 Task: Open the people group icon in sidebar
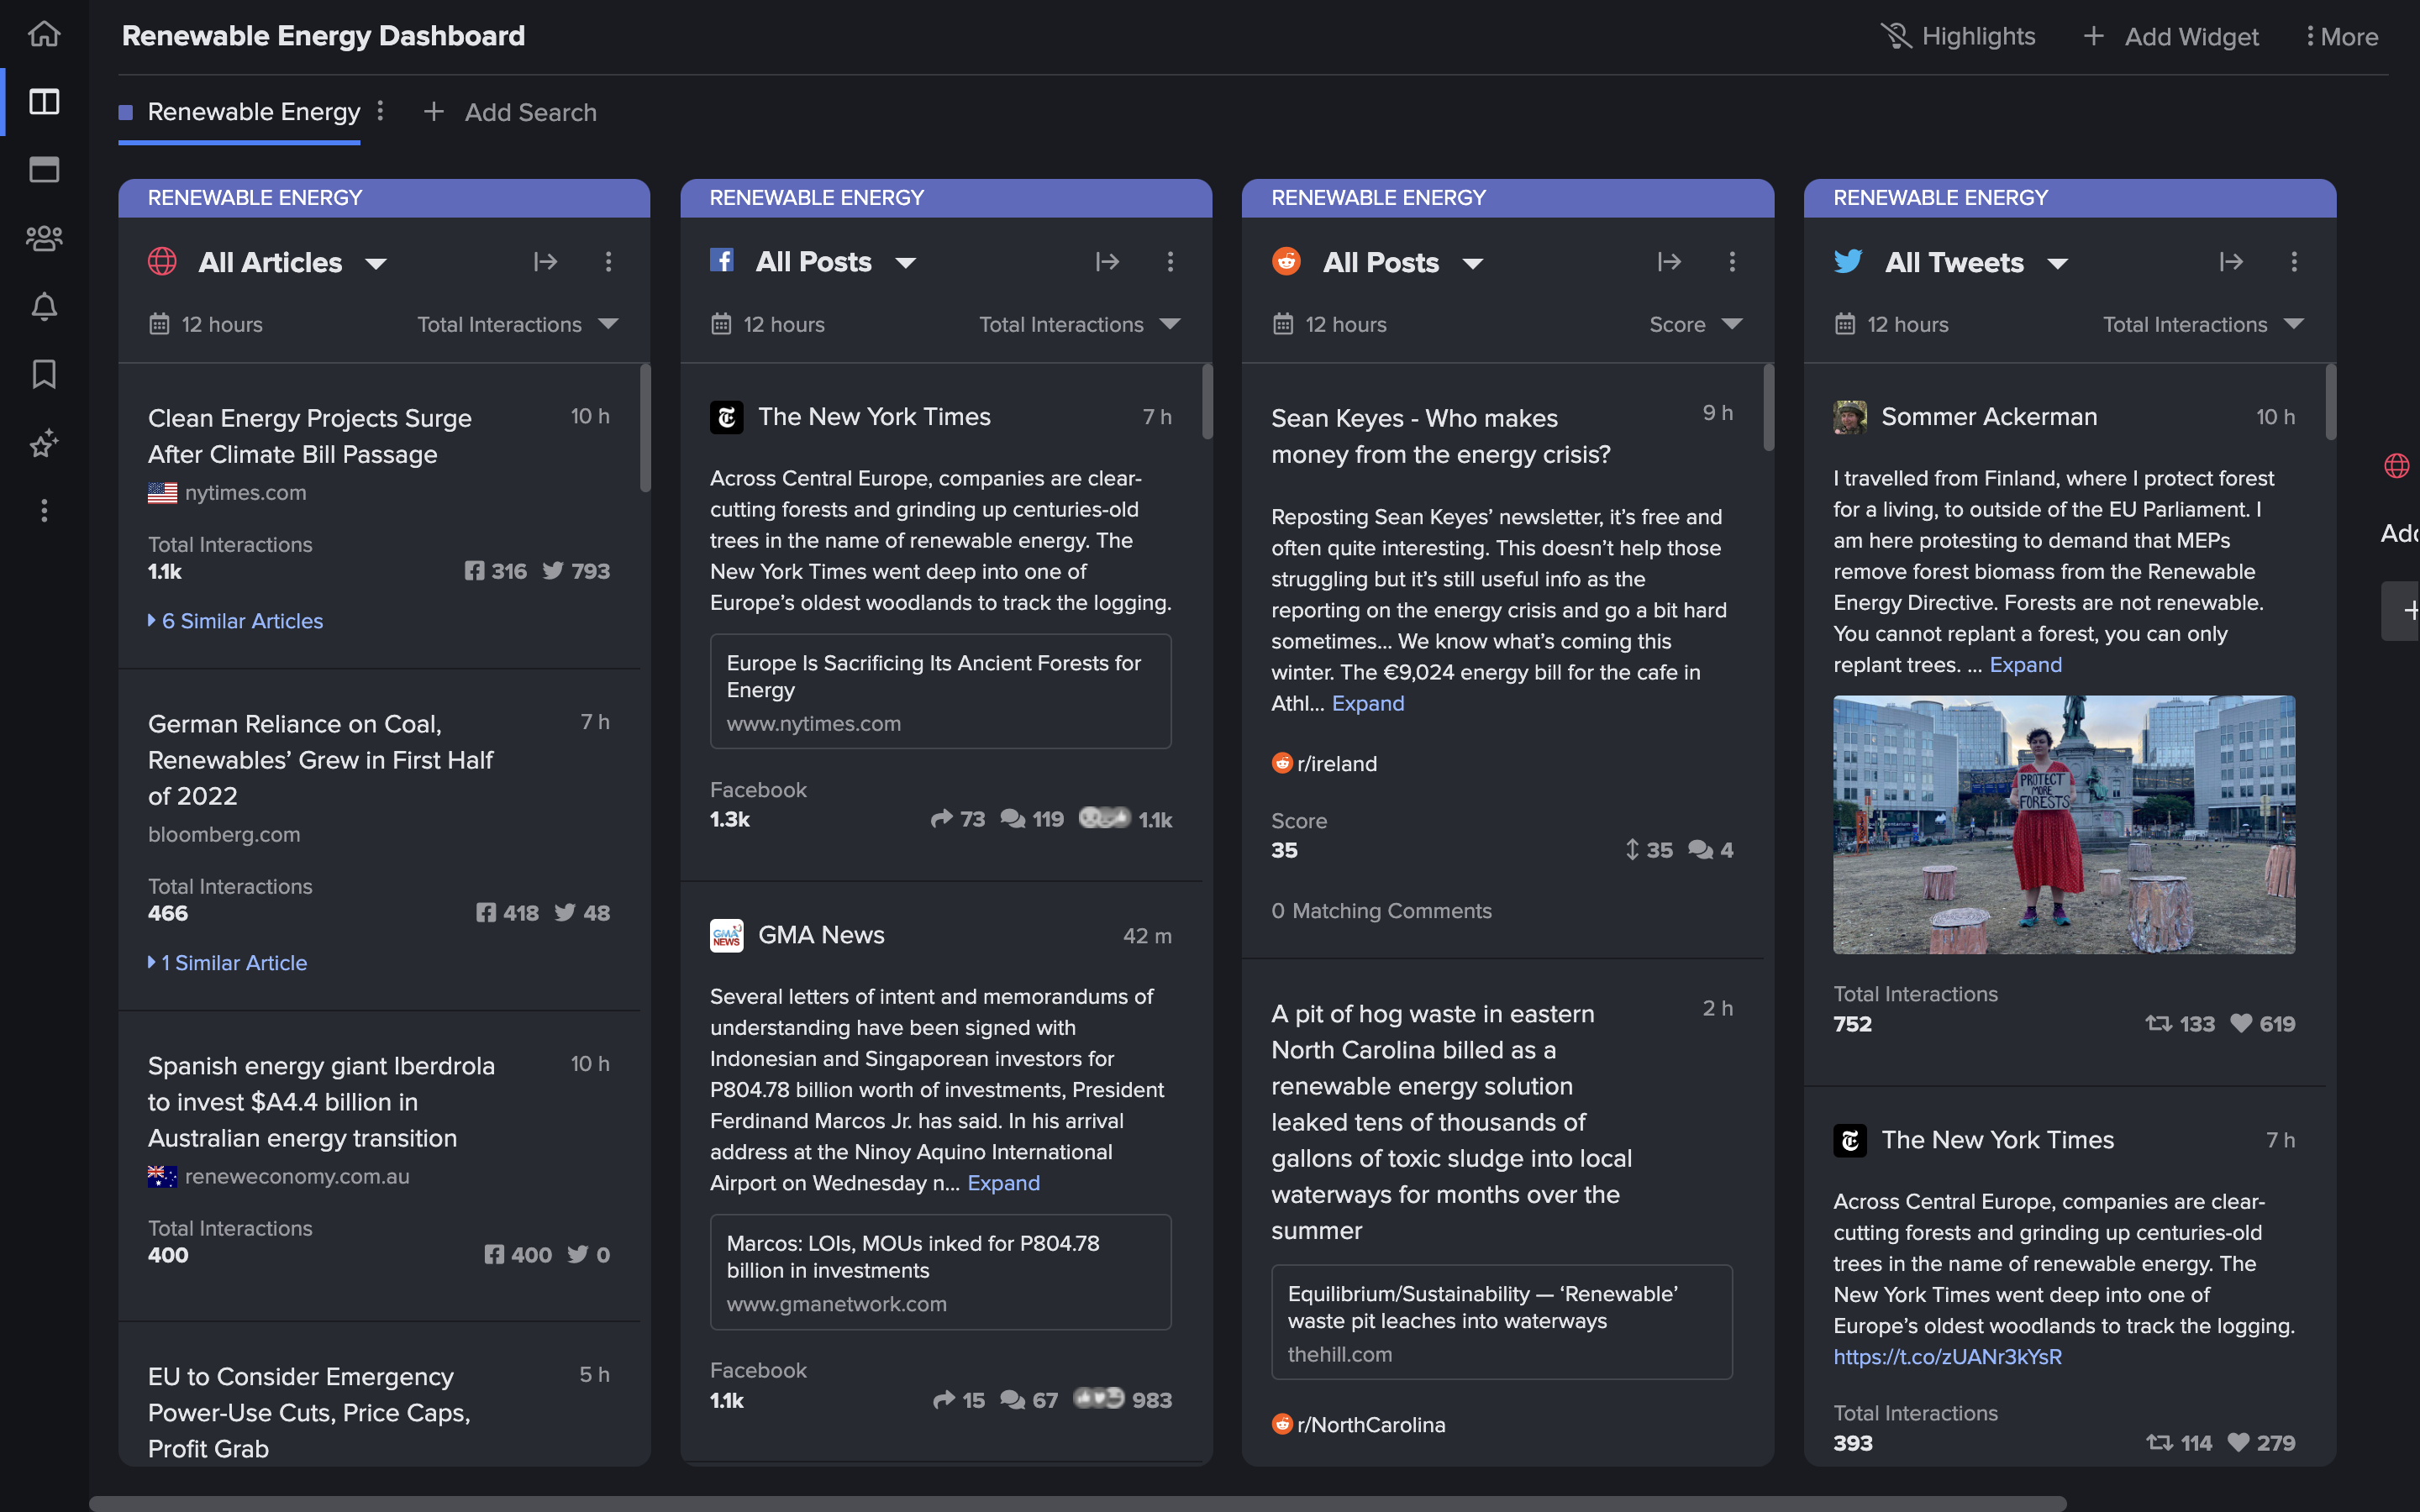(44, 238)
